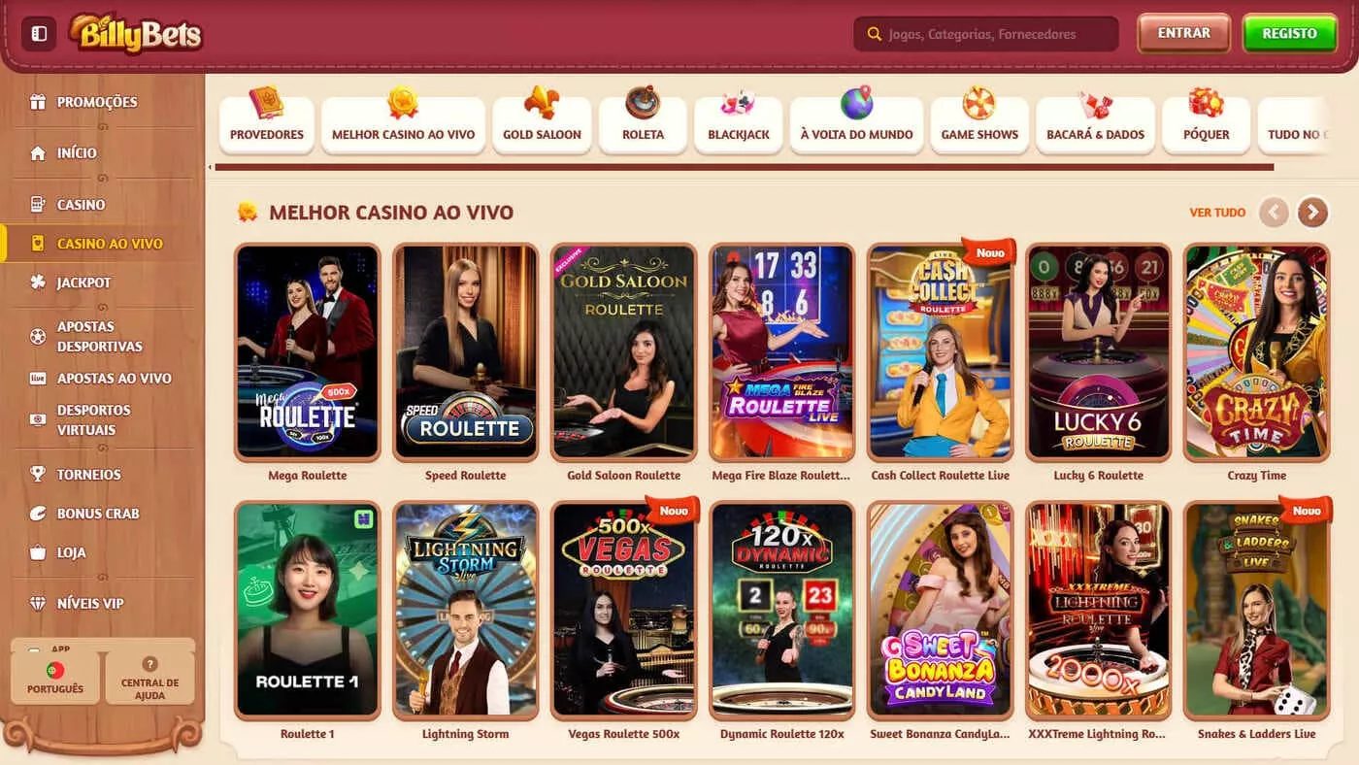Show the previous games with the left arrow

point(1274,212)
